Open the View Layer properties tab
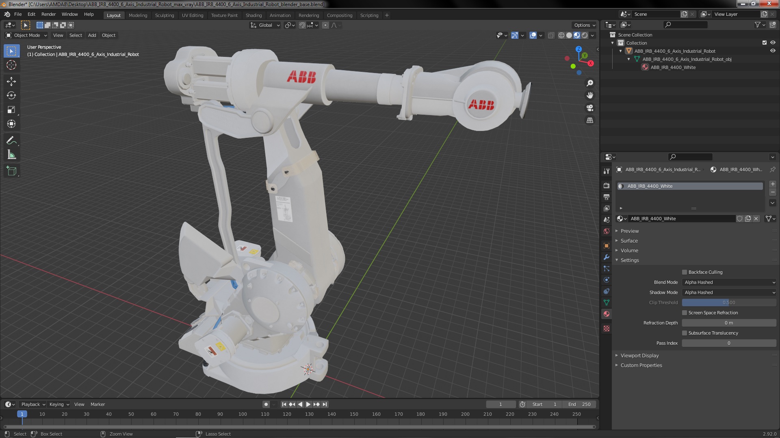The height and width of the screenshot is (438, 780). tap(607, 208)
